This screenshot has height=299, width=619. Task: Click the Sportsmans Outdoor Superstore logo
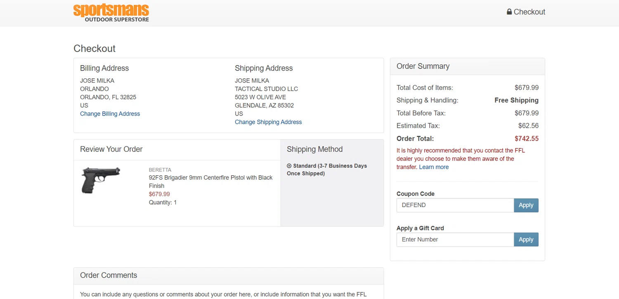point(111,13)
